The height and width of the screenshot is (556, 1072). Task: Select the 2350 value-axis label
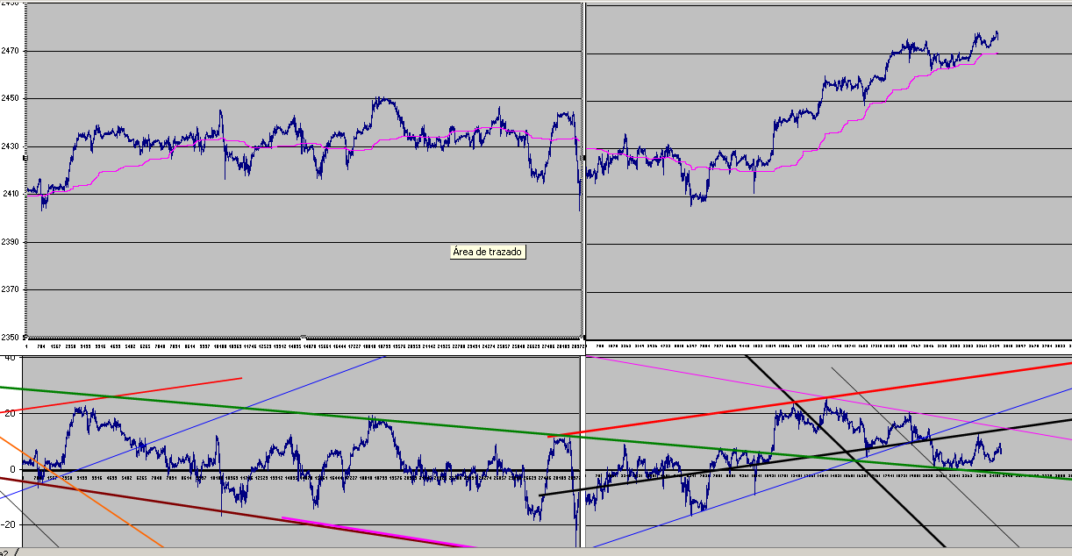tap(10, 337)
